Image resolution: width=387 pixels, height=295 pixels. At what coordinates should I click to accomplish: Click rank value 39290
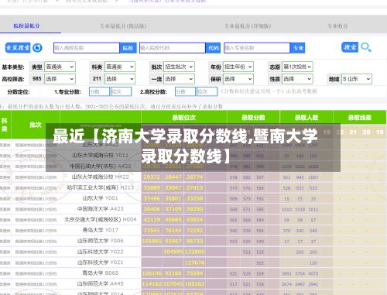click(x=195, y=209)
